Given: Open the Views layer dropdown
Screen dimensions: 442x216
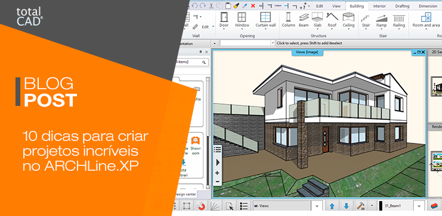Looking at the screenshot, I should [x=317, y=206].
